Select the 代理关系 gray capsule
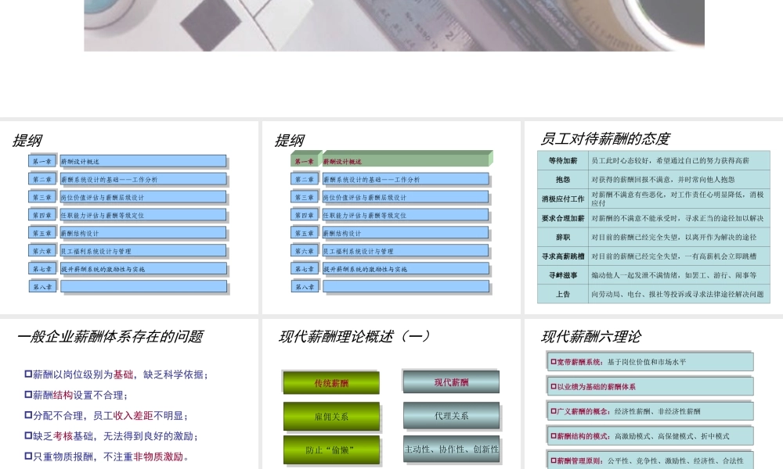This screenshot has width=783, height=469. (451, 416)
